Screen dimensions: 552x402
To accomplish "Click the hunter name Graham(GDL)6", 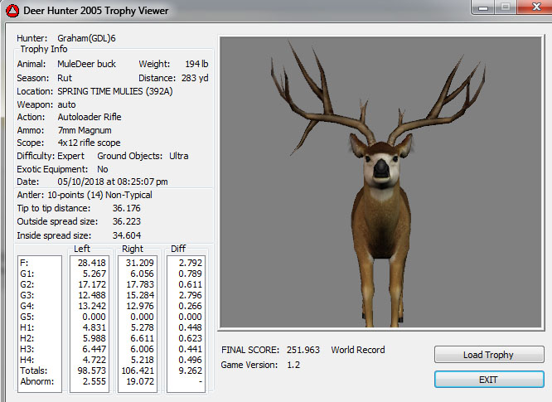I will click(87, 38).
